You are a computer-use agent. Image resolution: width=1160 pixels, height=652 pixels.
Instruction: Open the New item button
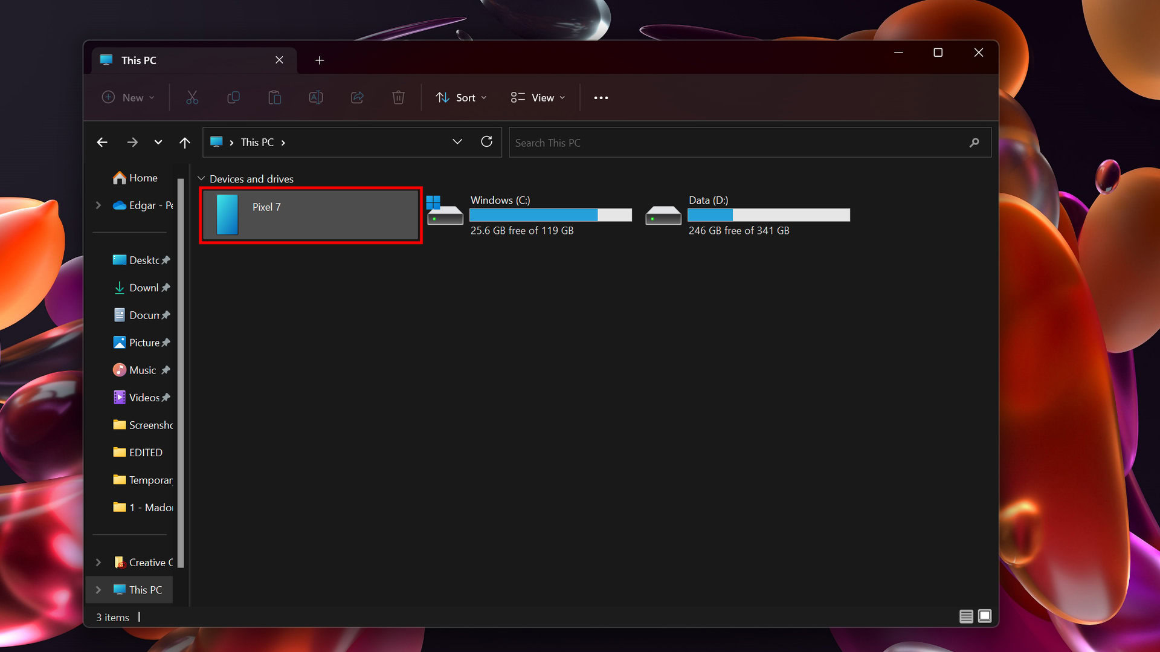click(128, 97)
